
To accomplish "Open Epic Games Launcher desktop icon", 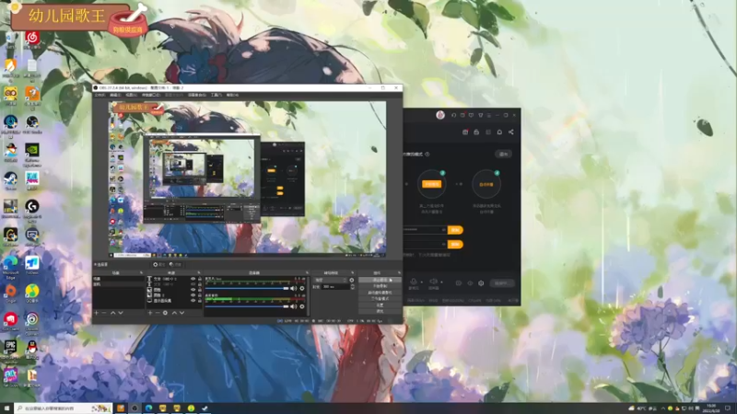I will pos(10,349).
